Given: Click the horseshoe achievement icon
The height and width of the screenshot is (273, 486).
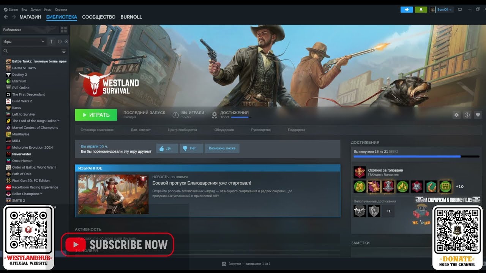Looking at the screenshot, I should 431,186.
